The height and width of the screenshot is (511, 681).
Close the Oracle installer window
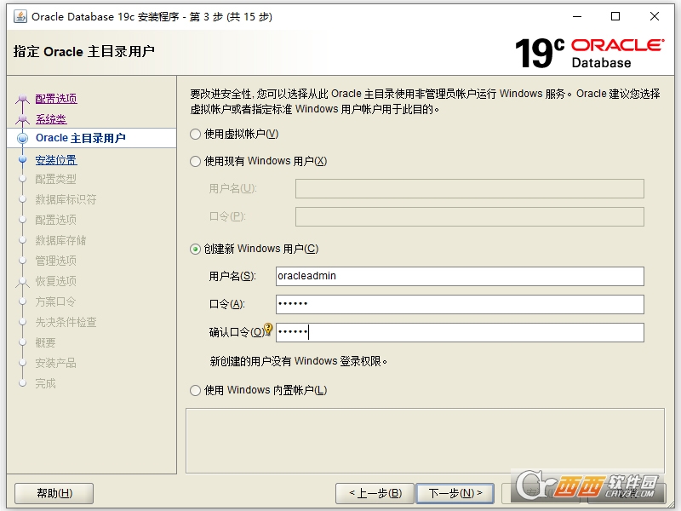[655, 16]
